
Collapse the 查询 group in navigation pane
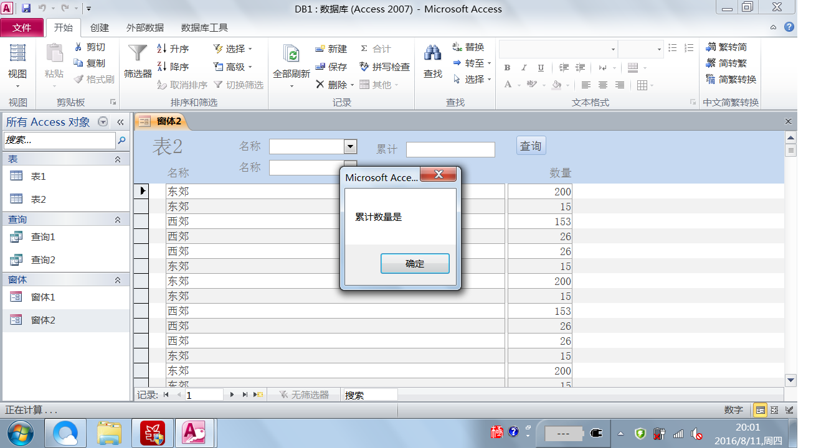118,220
